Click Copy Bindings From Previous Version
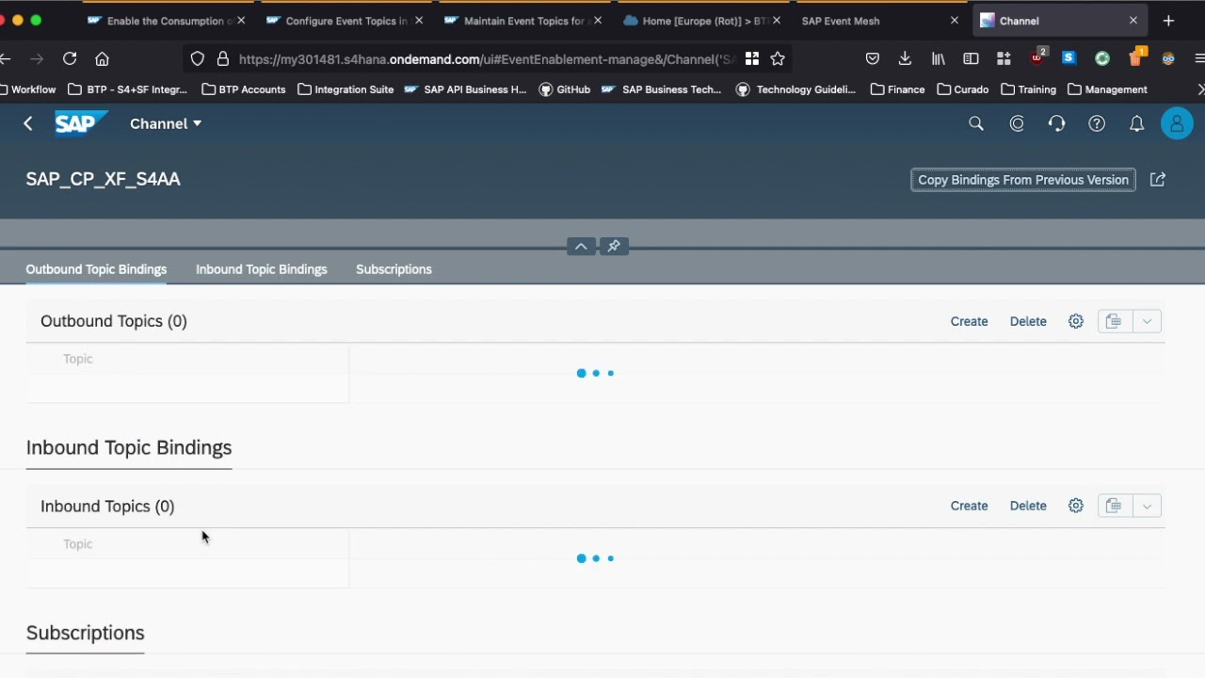Screen dimensions: 1205x678 (1023, 180)
